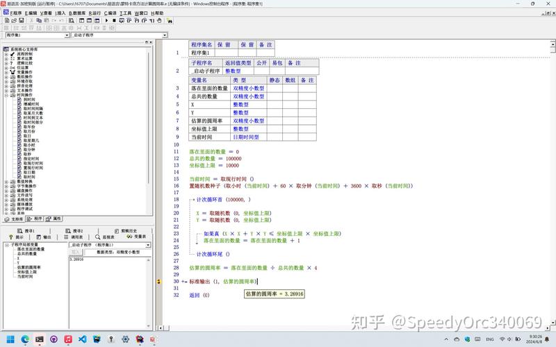Open the F.程序 menu

click(x=15, y=13)
